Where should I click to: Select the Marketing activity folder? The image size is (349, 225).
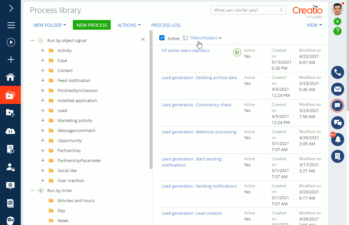(x=75, y=120)
